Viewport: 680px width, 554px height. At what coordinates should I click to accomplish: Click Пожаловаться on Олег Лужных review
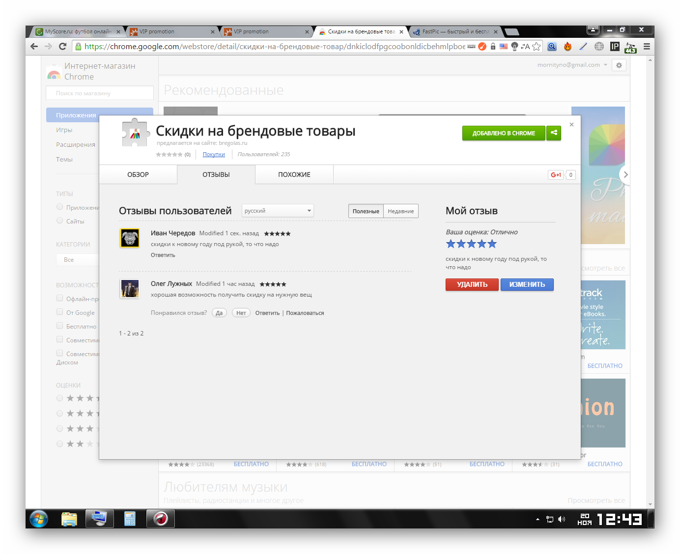point(305,313)
